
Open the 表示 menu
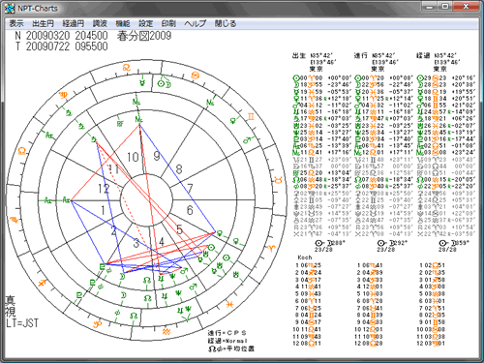coord(16,23)
